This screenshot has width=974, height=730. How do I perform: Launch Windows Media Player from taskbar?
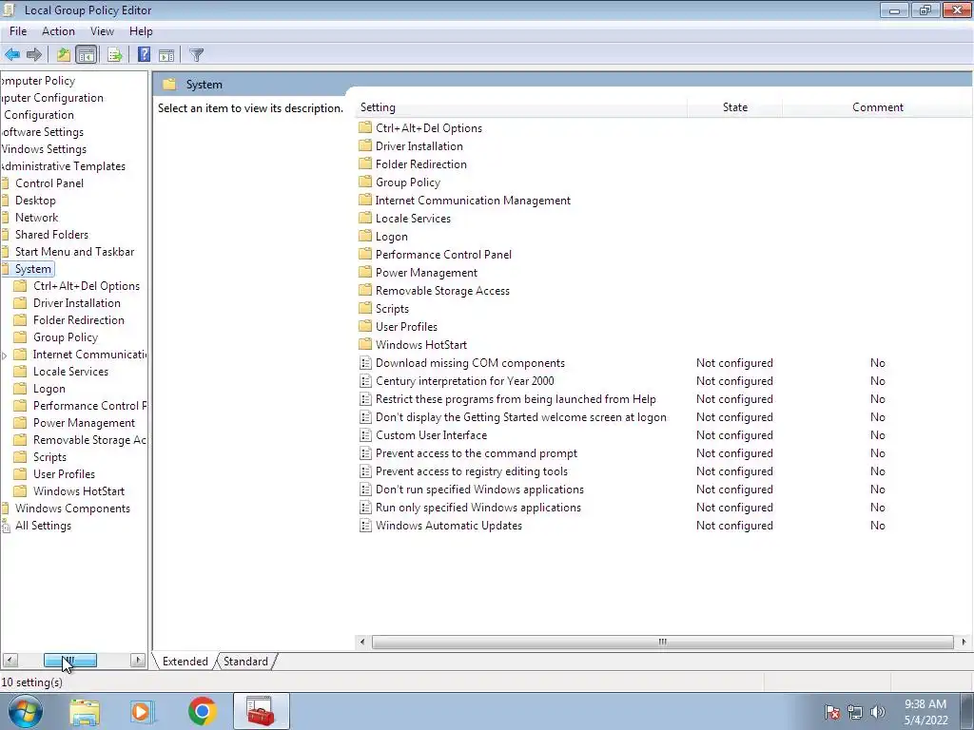click(143, 711)
